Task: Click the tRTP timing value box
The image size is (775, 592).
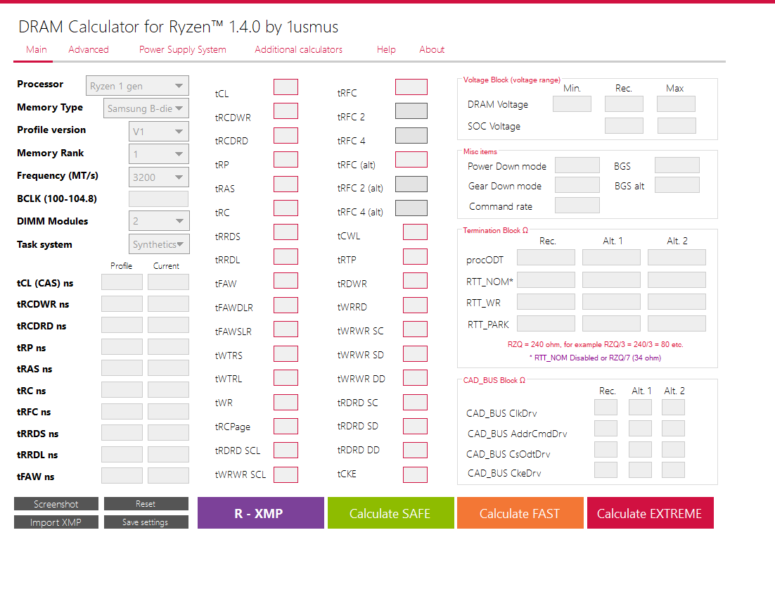Action: [x=415, y=256]
